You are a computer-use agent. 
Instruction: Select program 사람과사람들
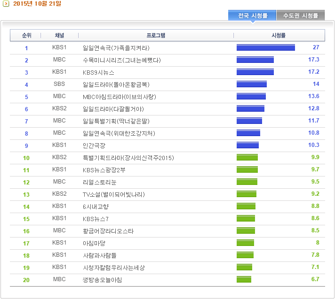(x=100, y=255)
